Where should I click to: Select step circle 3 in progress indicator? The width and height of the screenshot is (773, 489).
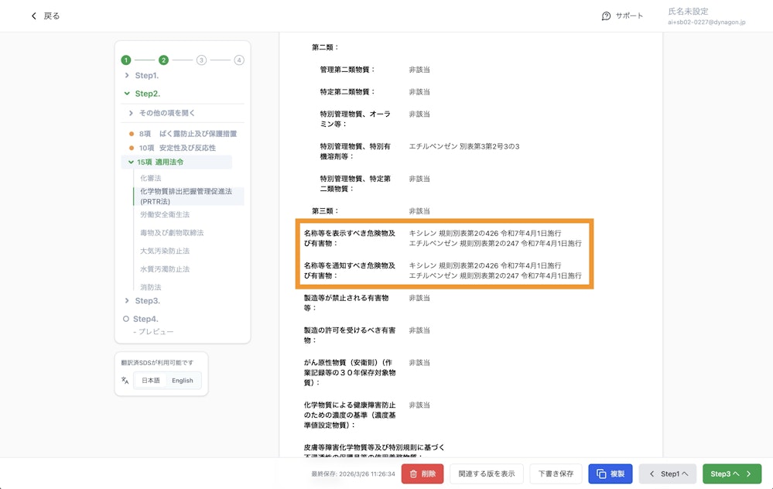[x=201, y=60]
